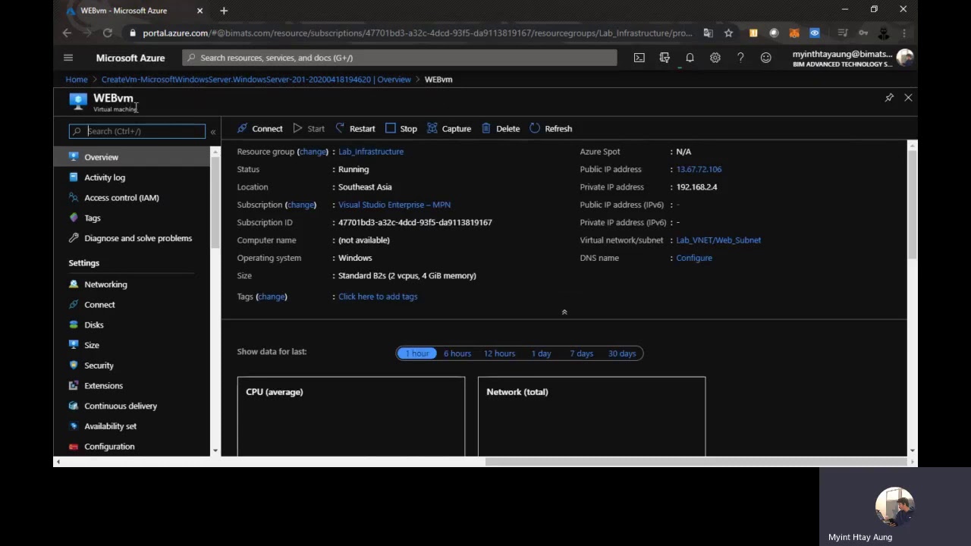This screenshot has width=971, height=546.
Task: Click here to add tags link
Action: tap(378, 297)
